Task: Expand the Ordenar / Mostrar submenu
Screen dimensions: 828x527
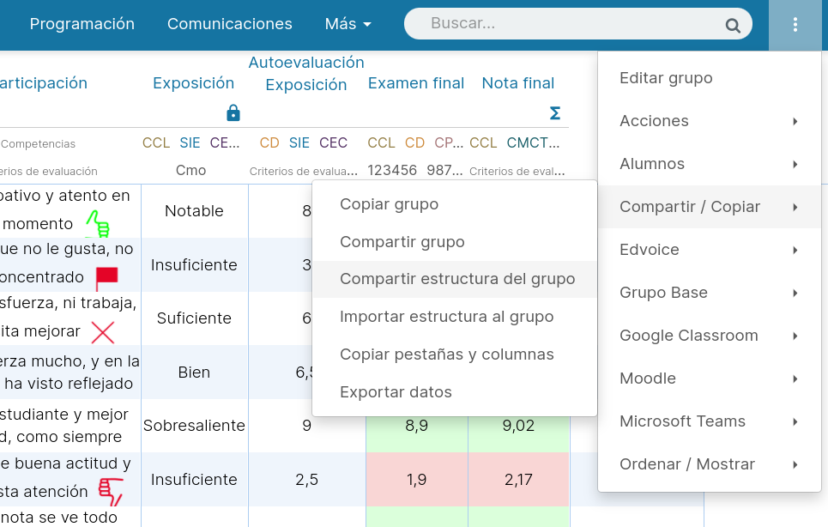Action: coord(710,464)
